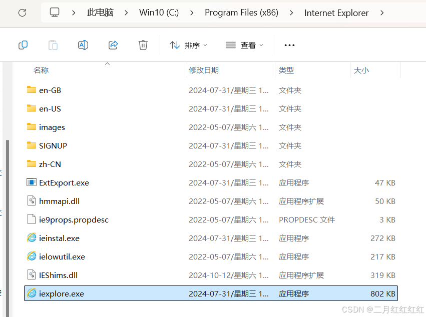Click the en-GB folder icon

(32, 89)
